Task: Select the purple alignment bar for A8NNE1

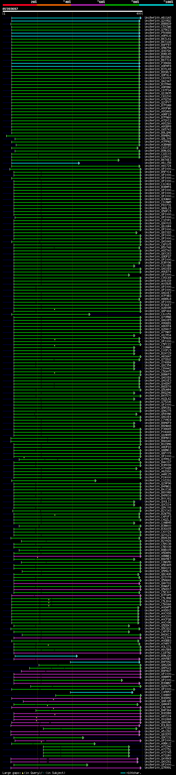Action: [x=78, y=556]
